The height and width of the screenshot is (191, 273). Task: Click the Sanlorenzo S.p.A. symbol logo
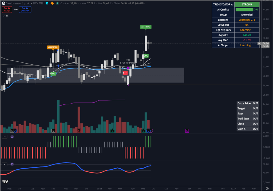[3, 3]
